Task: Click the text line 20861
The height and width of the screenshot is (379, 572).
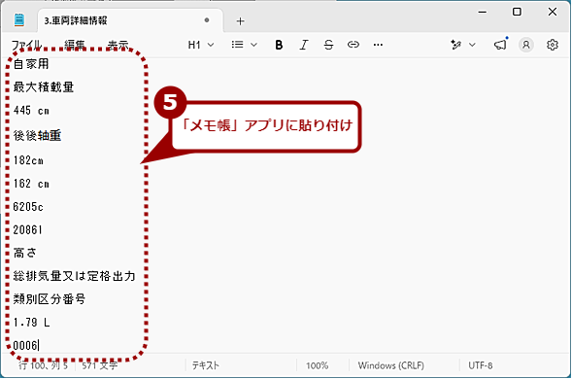Action: (x=28, y=230)
